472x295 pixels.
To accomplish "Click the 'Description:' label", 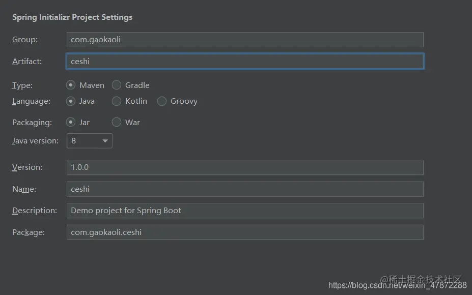I will point(34,211).
